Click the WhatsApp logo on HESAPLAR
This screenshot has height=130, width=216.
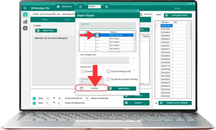point(58,6)
